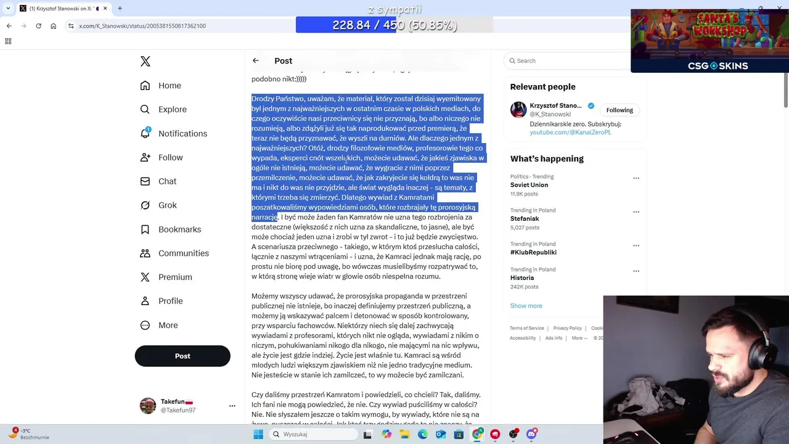The height and width of the screenshot is (444, 789).
Task: Close the Krzysztof Stanowski tab
Action: click(105, 9)
